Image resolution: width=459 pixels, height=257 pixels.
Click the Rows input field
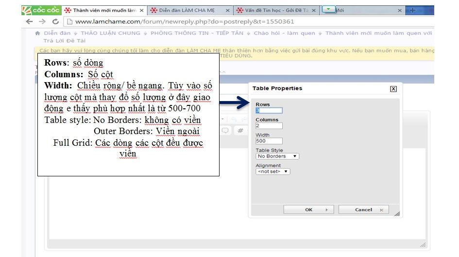269,111
